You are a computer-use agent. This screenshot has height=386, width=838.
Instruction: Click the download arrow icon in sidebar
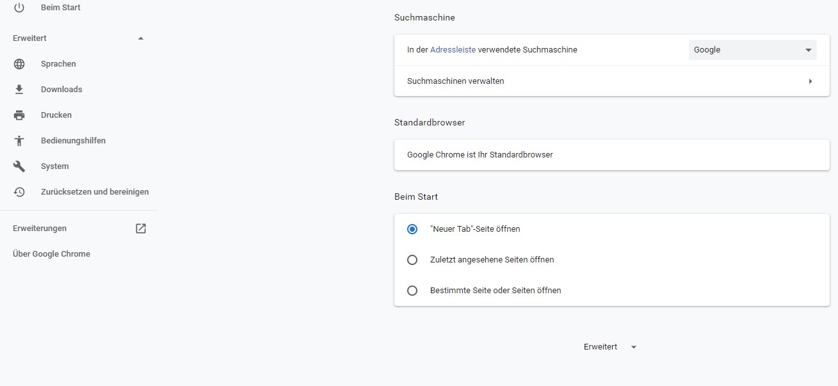19,90
